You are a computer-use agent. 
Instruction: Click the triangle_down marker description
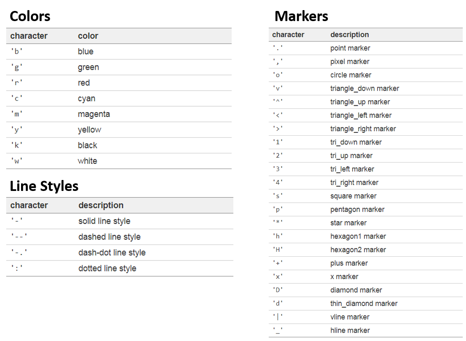click(x=364, y=89)
